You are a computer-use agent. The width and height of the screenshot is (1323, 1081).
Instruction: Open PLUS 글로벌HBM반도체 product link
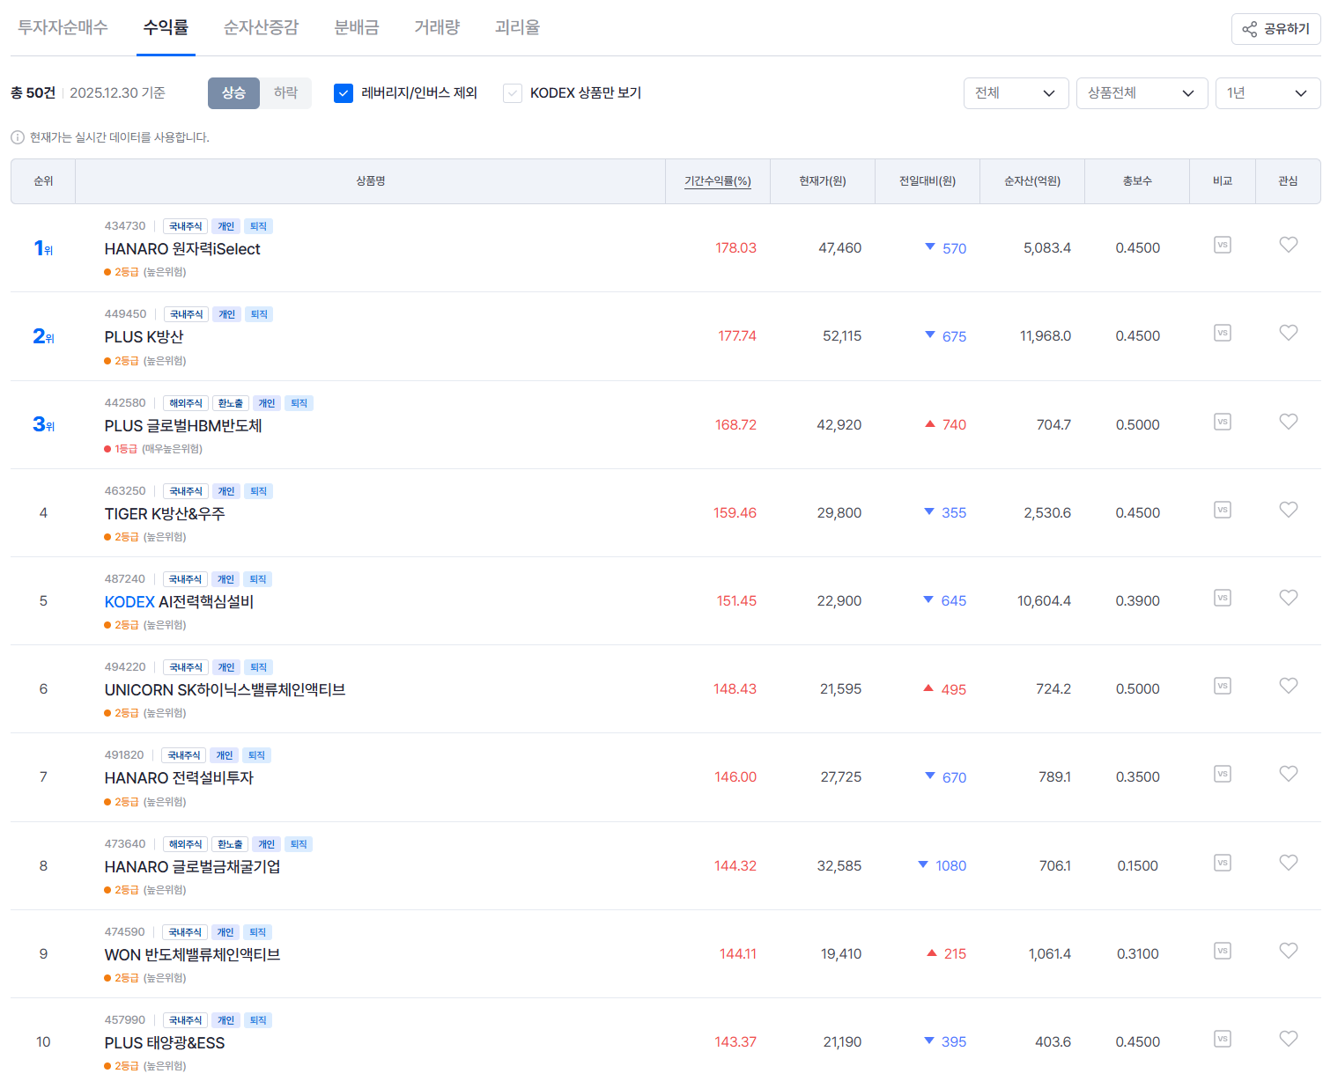coord(183,426)
